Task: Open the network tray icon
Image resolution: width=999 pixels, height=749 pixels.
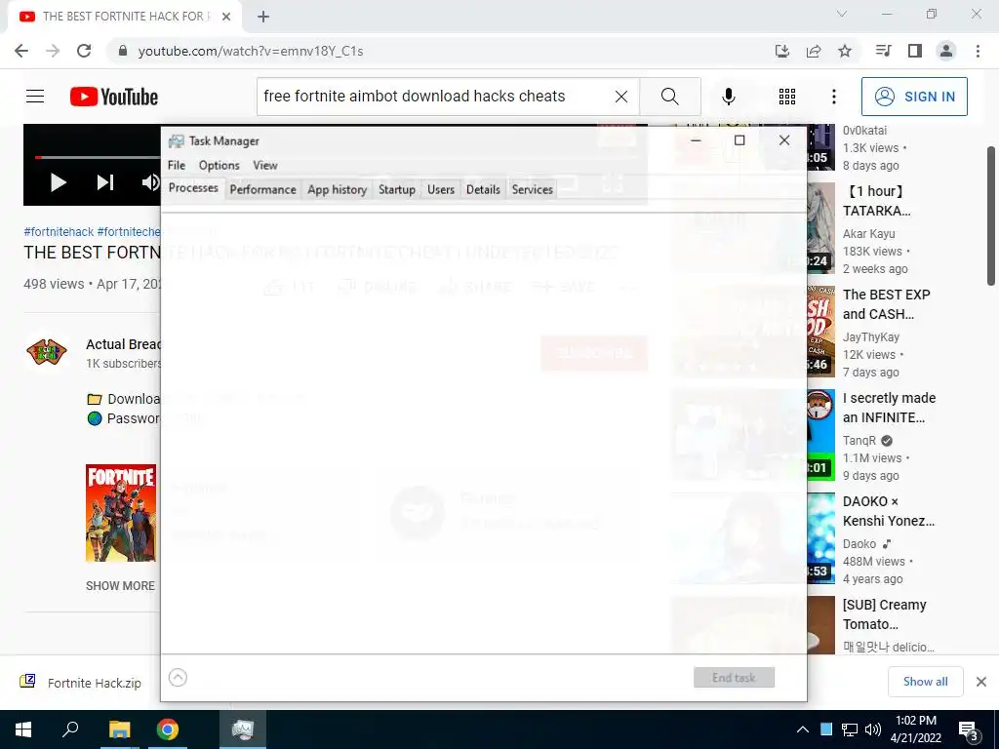Action: (x=850, y=729)
